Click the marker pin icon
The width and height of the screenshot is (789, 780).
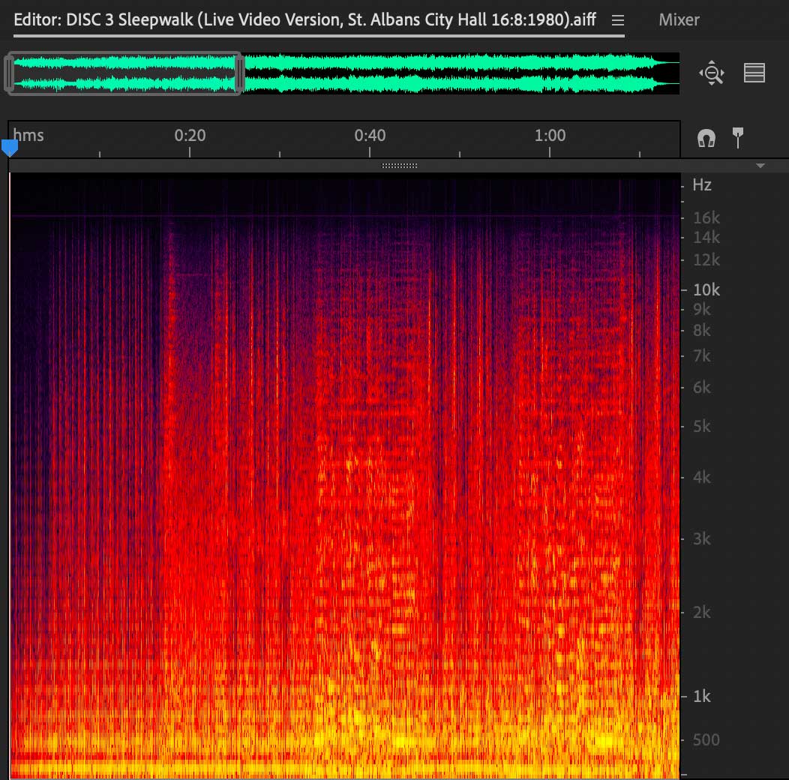(x=738, y=136)
